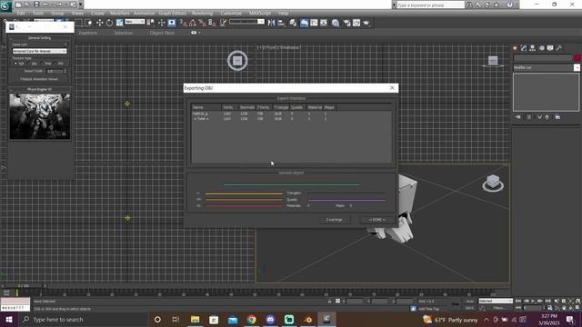Select the tga texture type radio
Viewport: 582px width, 327px height.
tap(15, 64)
